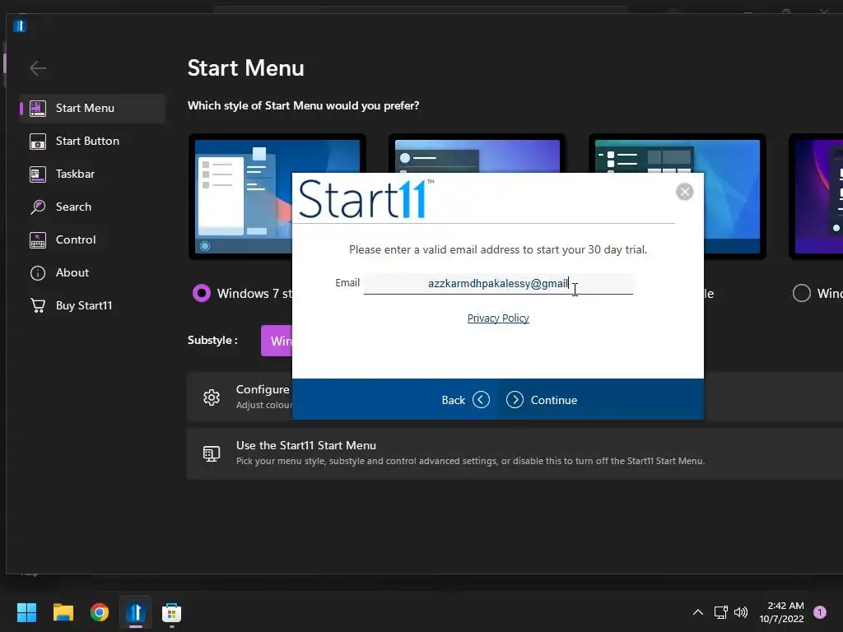Image resolution: width=843 pixels, height=632 pixels.
Task: Open the Search settings section
Action: [x=92, y=207]
